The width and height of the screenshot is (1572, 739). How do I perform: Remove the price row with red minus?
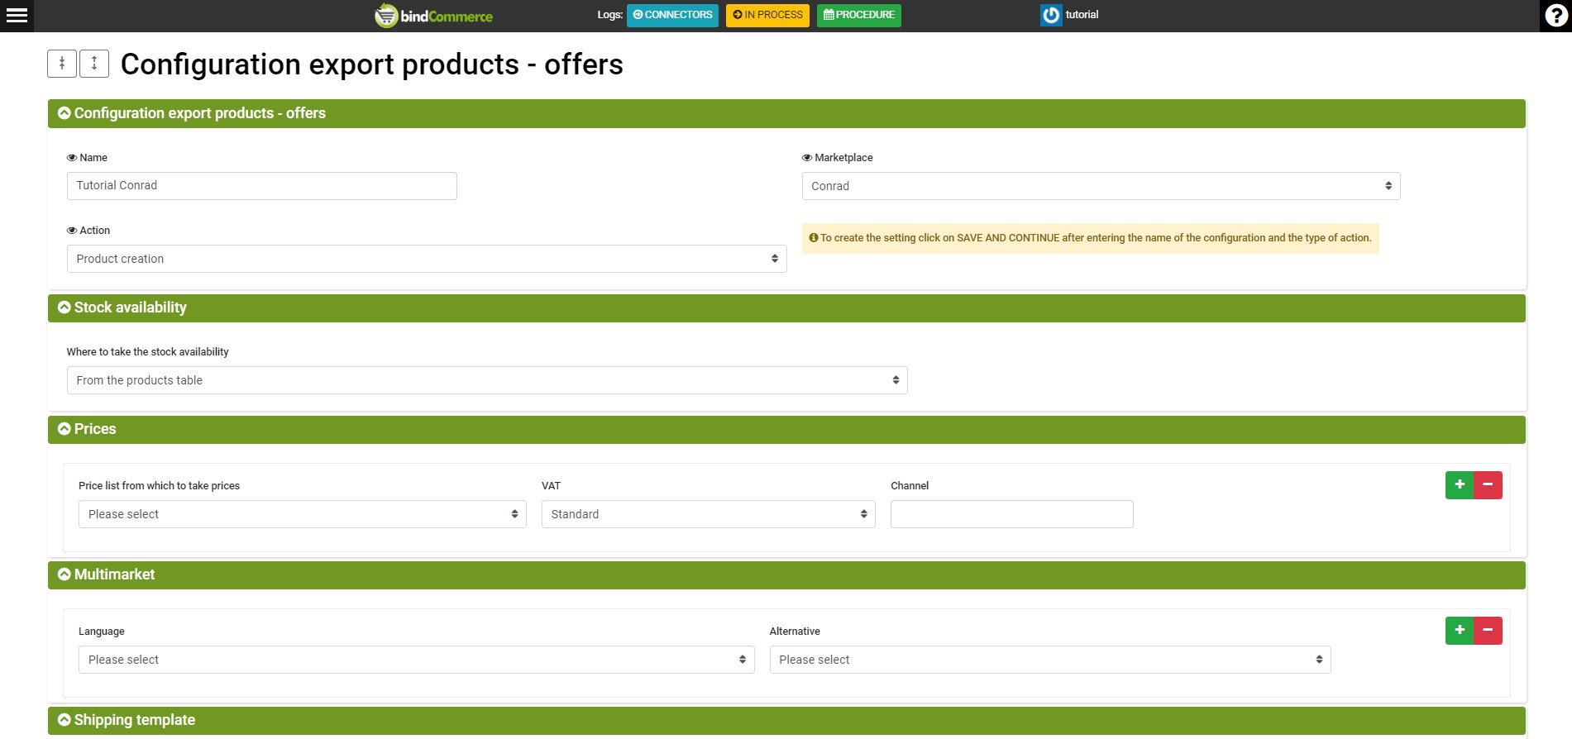pos(1488,485)
